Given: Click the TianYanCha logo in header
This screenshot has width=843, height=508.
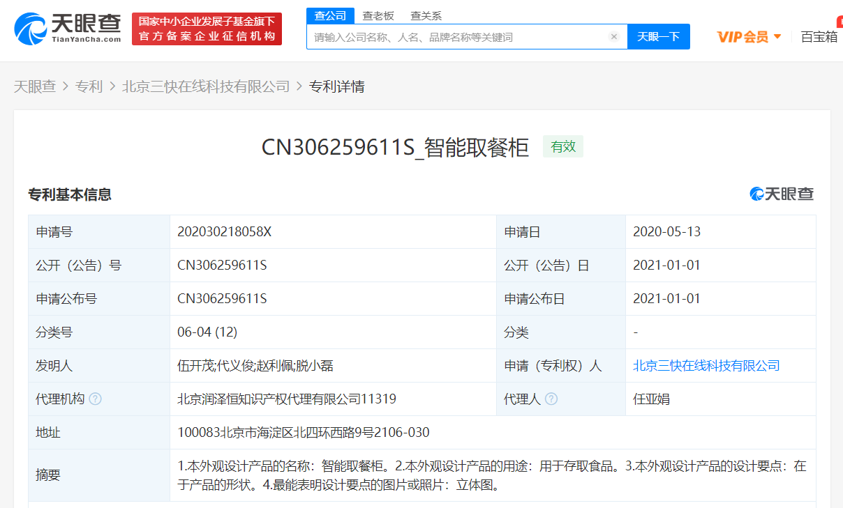Looking at the screenshot, I should click(67, 28).
